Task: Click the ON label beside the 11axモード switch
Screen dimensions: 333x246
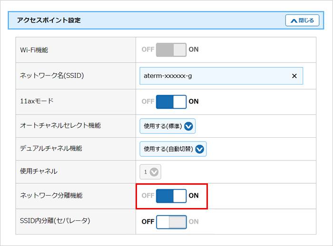Action: (x=194, y=102)
